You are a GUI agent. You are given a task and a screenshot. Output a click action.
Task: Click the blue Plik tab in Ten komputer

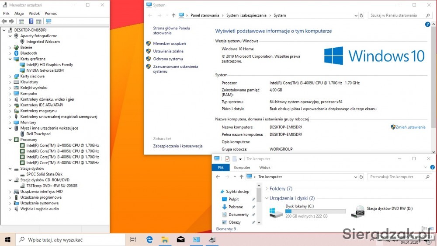pyautogui.click(x=221, y=168)
